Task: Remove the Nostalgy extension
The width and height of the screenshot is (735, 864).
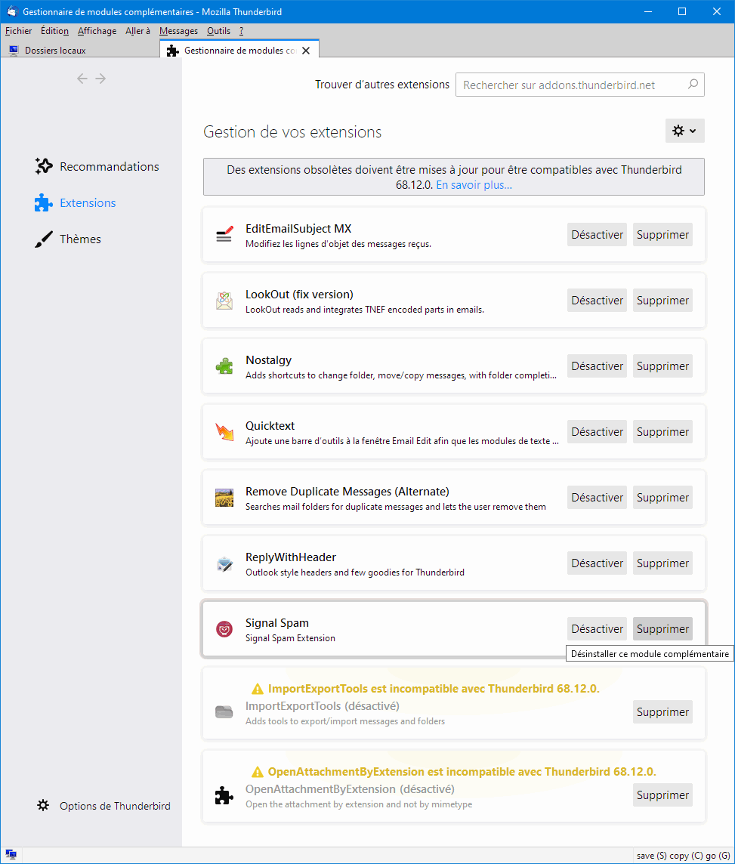Action: click(x=662, y=366)
